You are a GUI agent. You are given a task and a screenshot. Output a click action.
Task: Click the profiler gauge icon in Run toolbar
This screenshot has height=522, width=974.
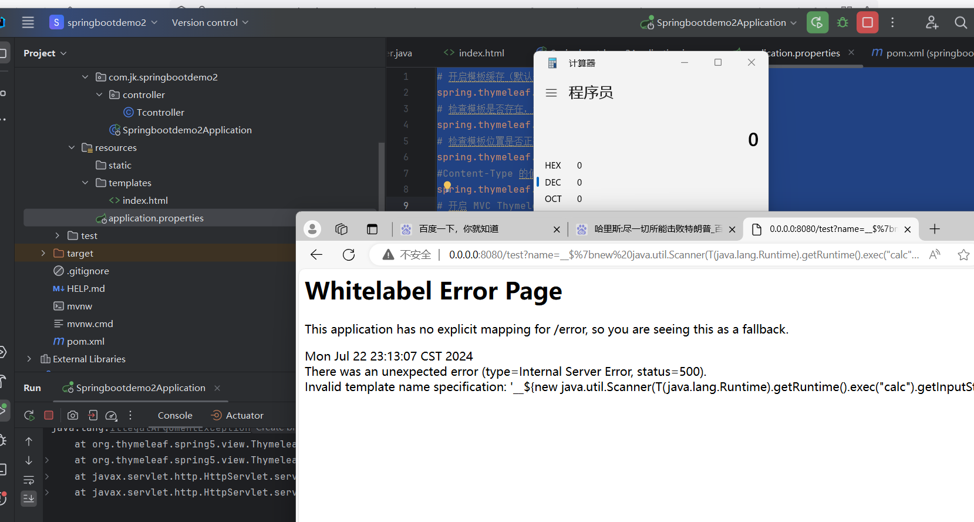[112, 415]
